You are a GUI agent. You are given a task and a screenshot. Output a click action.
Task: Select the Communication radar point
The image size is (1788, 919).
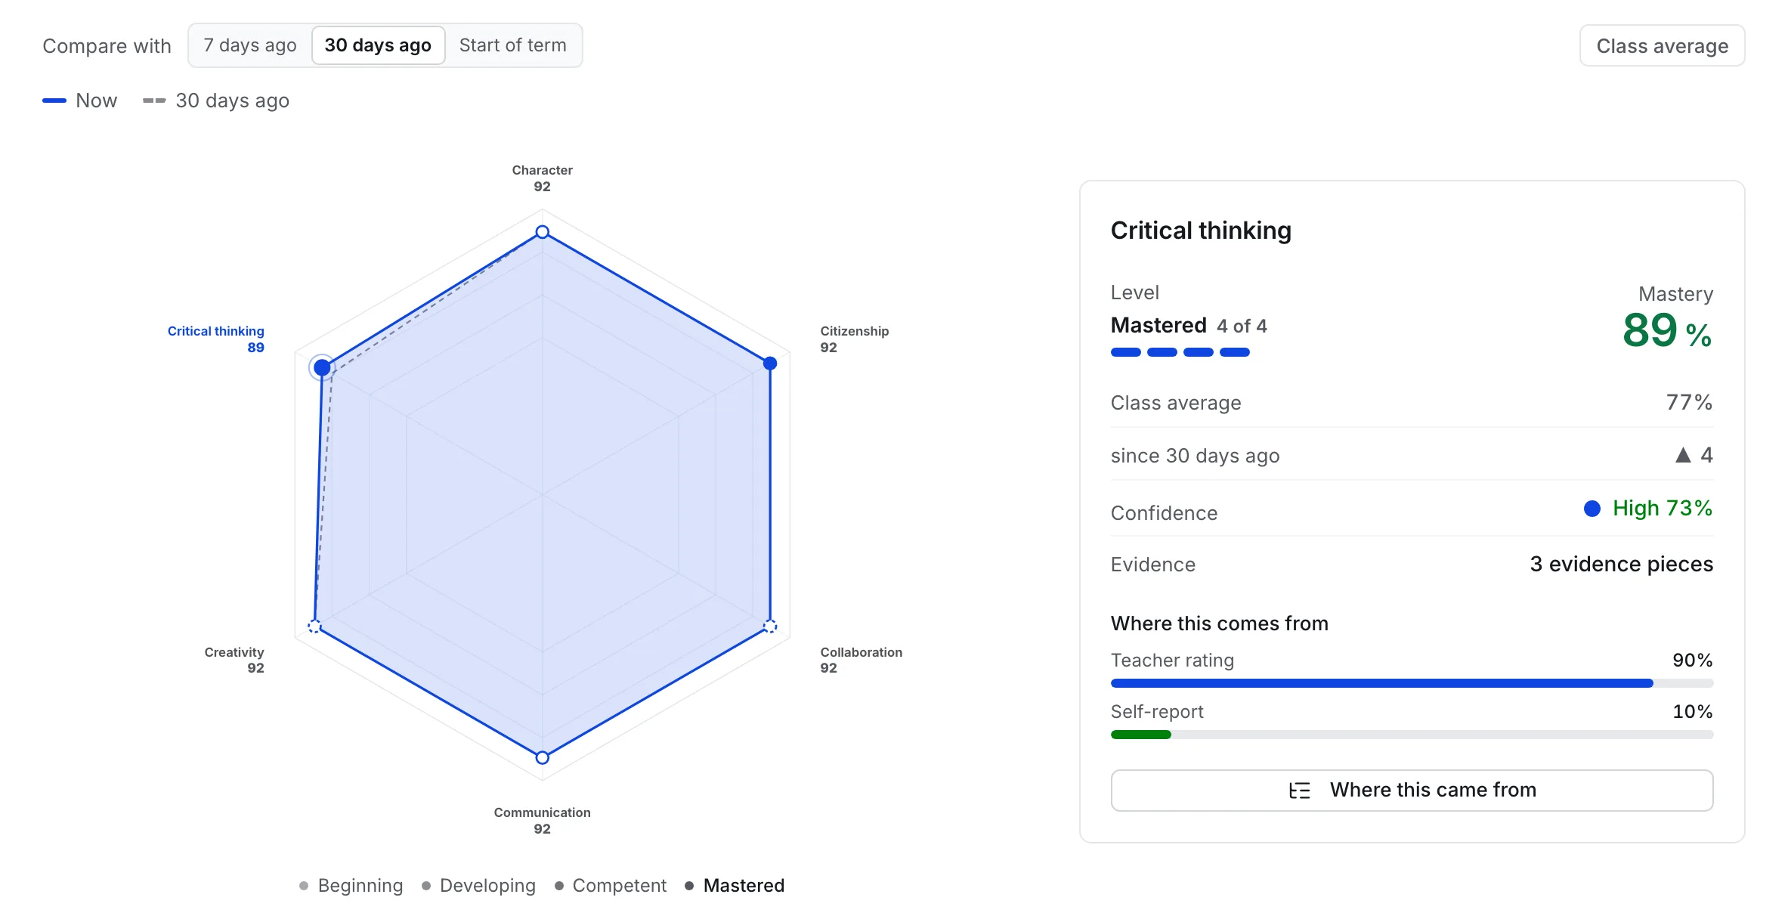point(543,757)
